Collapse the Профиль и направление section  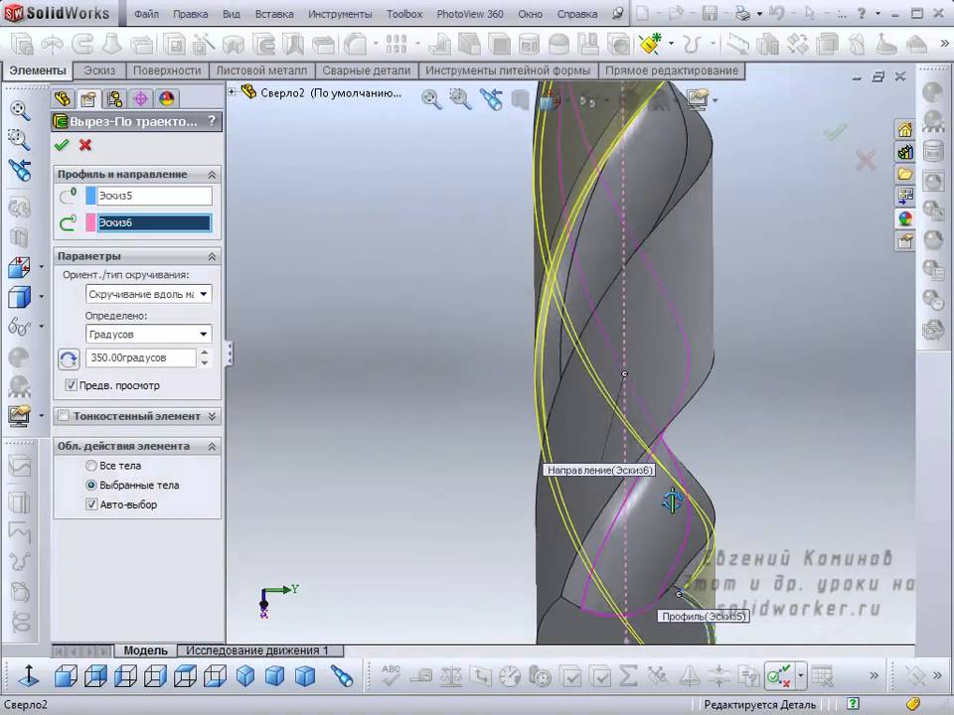212,175
